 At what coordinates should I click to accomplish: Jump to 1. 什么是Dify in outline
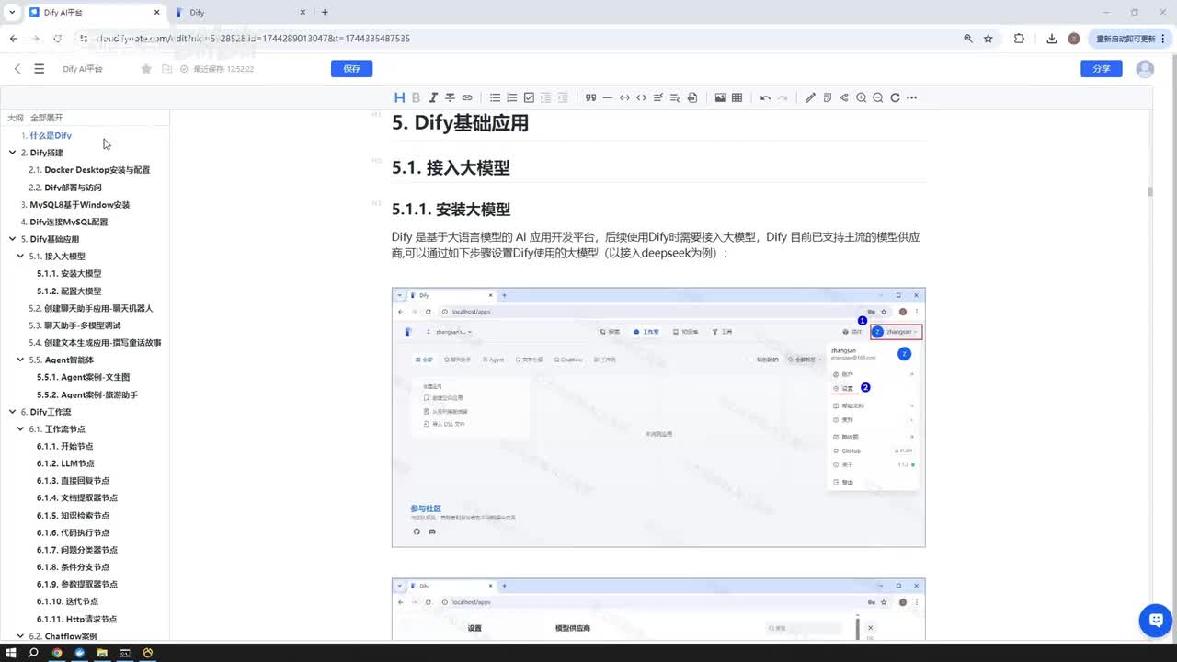click(46, 135)
